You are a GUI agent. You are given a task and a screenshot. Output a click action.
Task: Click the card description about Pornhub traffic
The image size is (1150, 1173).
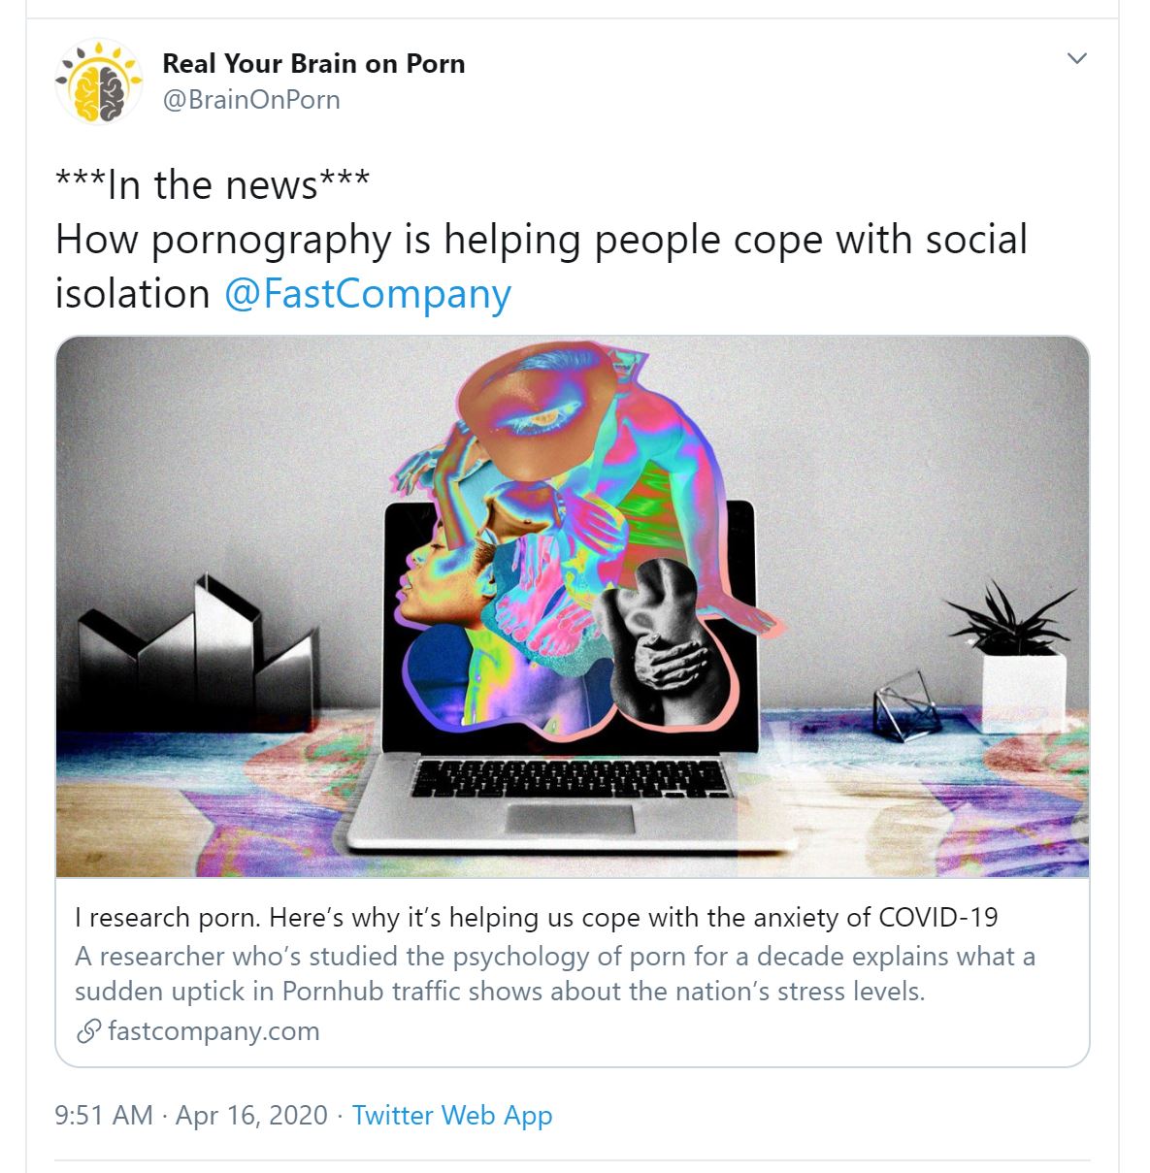(x=554, y=974)
